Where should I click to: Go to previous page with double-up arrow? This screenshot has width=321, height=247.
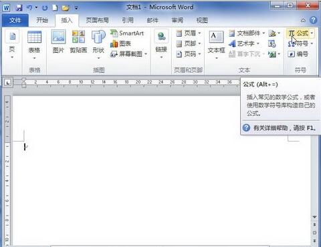[314, 225]
